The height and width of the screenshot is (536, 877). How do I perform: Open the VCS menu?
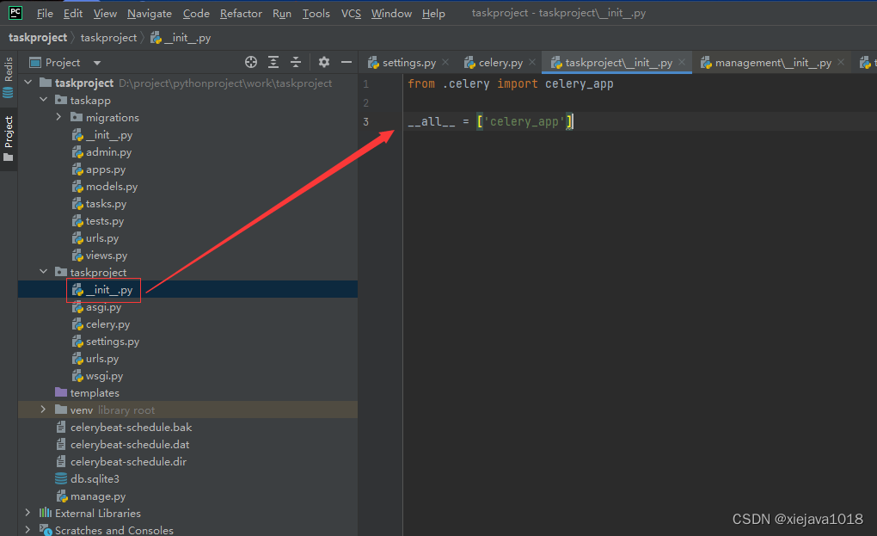[x=351, y=13]
